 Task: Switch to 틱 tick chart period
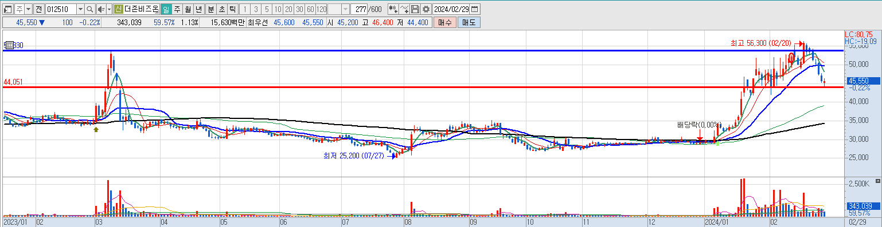(x=232, y=9)
